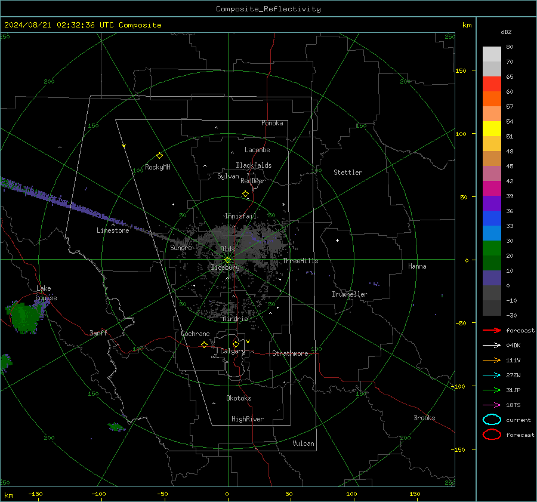Click the Brooks city label
Viewport: 537px width, 502px height.
(x=424, y=418)
